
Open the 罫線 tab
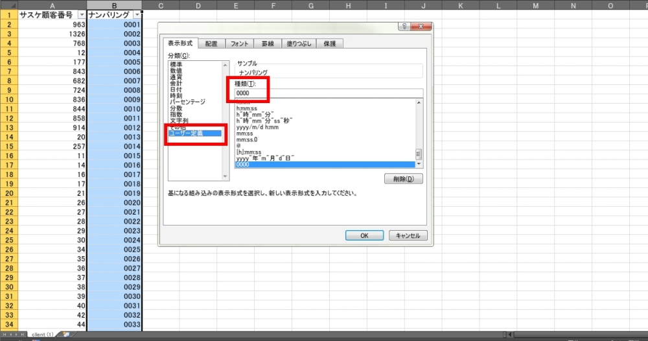click(268, 44)
